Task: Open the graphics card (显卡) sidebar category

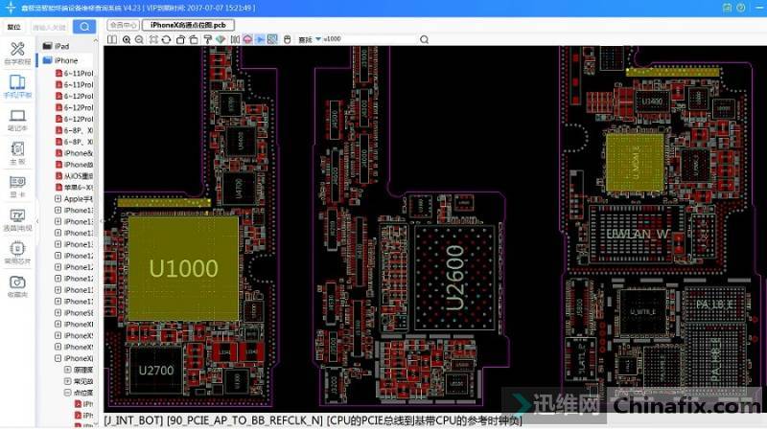Action: pyautogui.click(x=16, y=186)
